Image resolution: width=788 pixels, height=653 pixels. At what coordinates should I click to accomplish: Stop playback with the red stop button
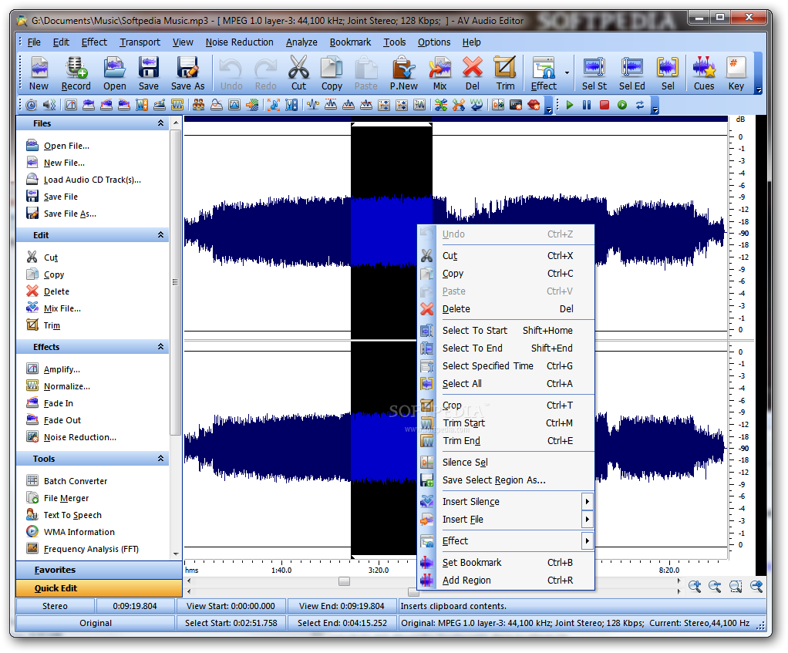click(604, 105)
